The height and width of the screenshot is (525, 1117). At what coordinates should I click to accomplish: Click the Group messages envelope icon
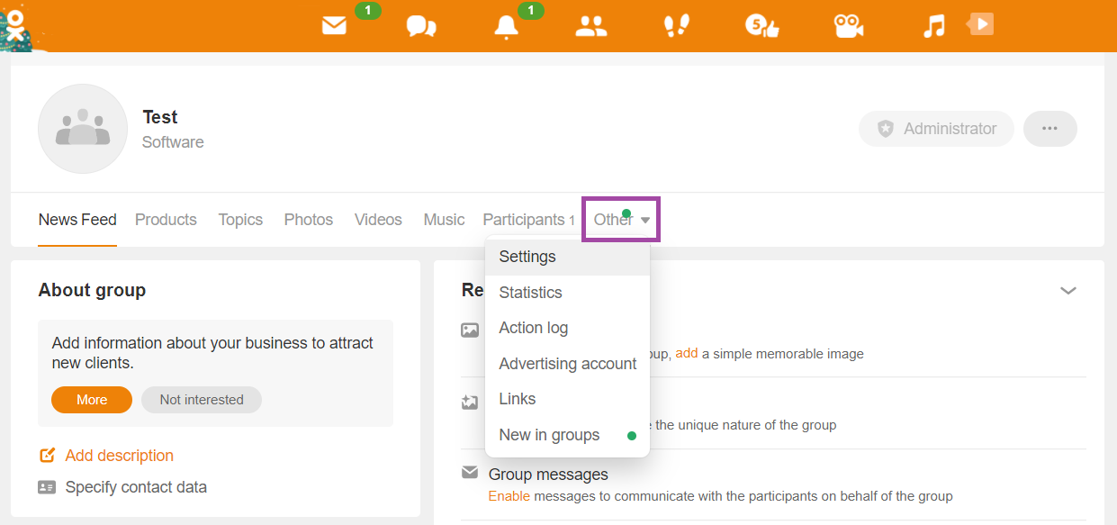(470, 473)
